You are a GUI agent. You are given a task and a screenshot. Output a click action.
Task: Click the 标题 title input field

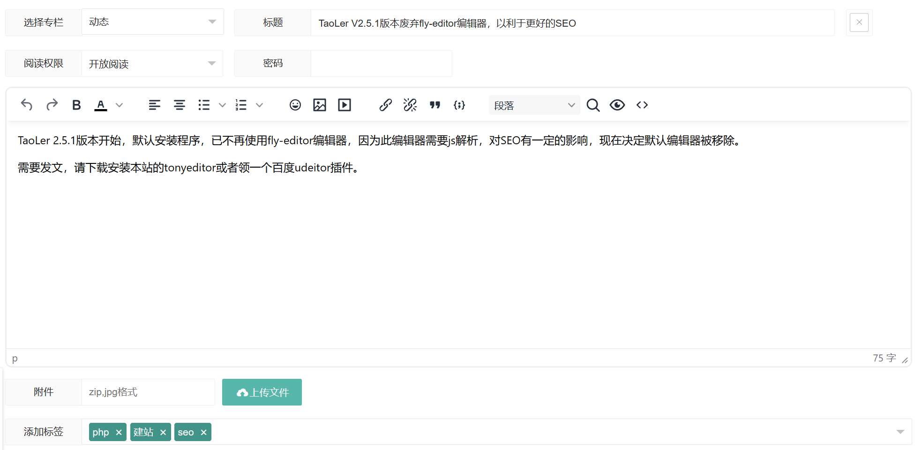(572, 23)
